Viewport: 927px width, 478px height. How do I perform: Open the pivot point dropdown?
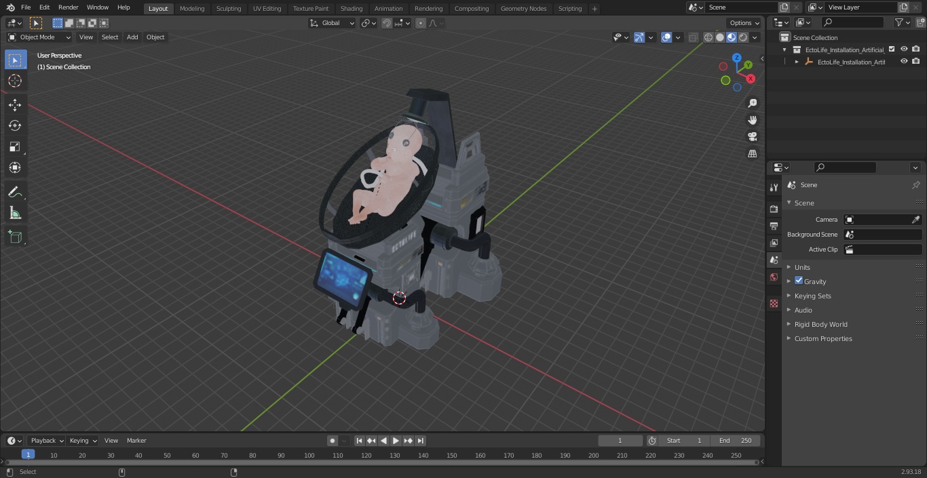(368, 23)
